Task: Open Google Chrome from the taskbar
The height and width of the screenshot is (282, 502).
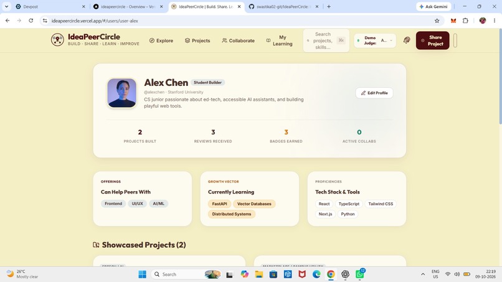Action: coord(331,275)
